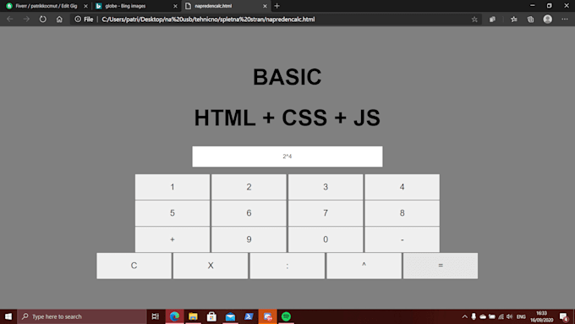Click the toolbar icon right of the address bar star
Viewport: 575px width, 324px height.
[492, 19]
